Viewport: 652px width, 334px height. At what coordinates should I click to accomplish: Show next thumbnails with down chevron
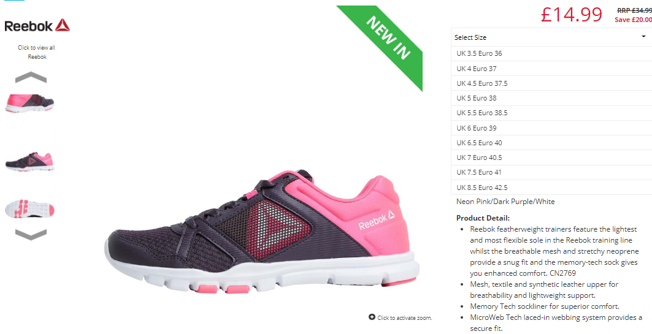click(31, 234)
